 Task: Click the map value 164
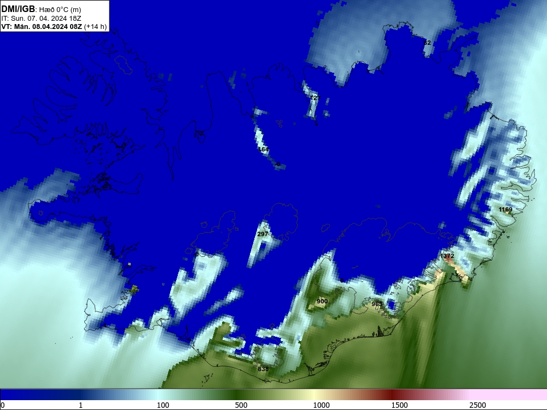[x=264, y=149]
